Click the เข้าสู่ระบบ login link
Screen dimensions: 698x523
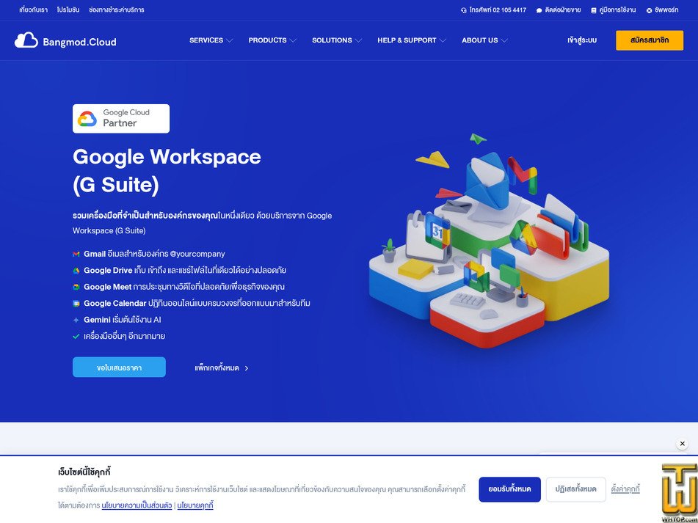582,40
